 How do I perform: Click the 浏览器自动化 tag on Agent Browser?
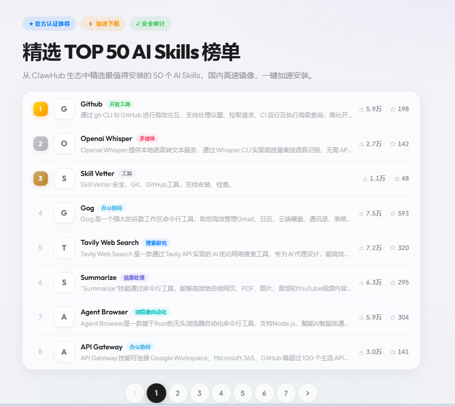[151, 312]
